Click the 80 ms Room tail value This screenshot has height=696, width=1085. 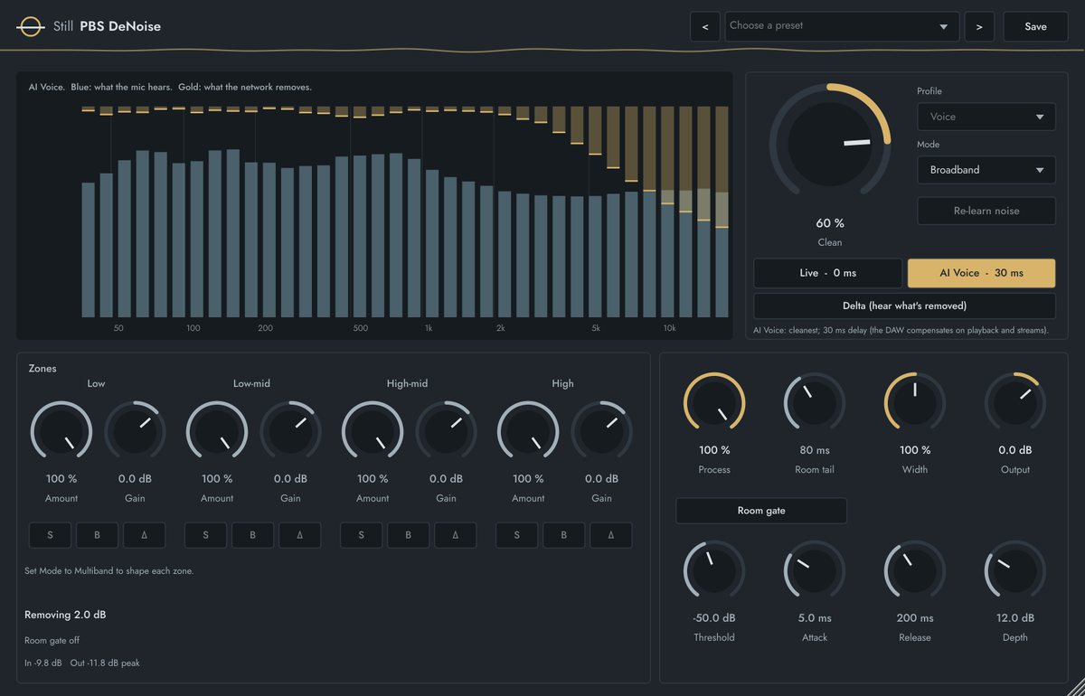(x=815, y=450)
